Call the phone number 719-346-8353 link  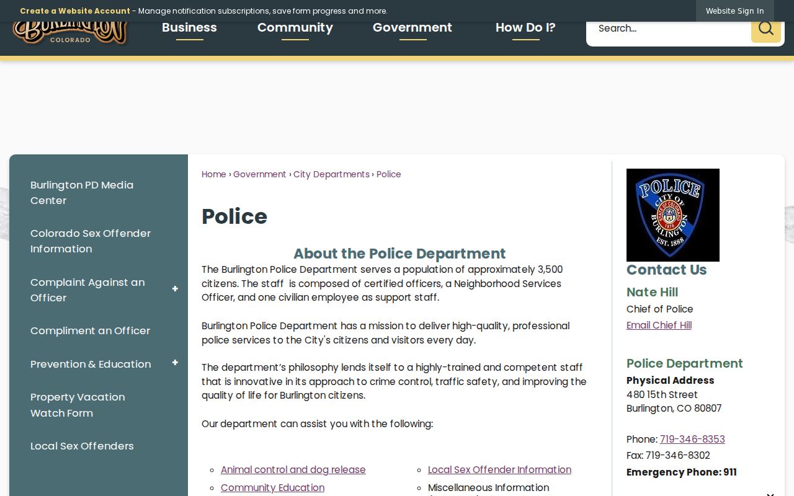[x=692, y=439]
